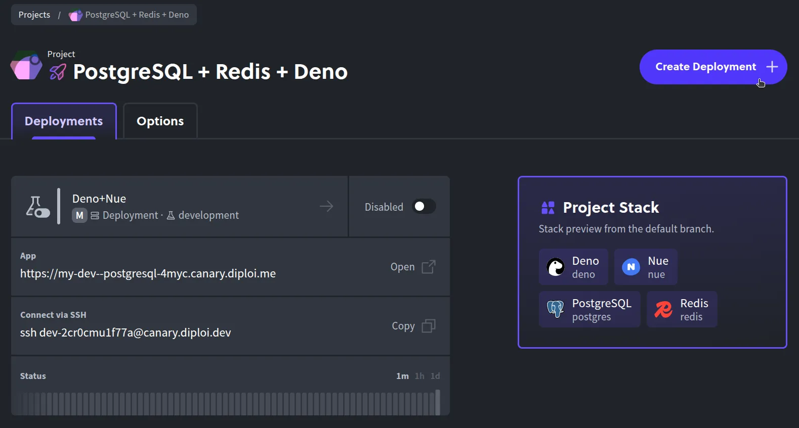799x428 pixels.
Task: Click the Redis stack icon
Action: click(x=663, y=309)
